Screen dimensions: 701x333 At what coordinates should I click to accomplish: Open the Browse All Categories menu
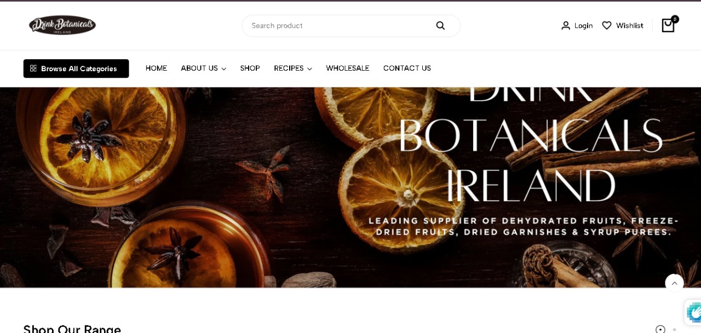pyautogui.click(x=76, y=68)
